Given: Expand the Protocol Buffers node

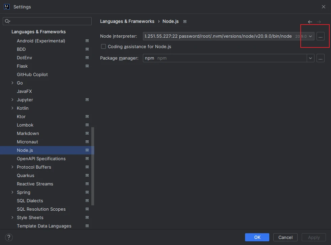Looking at the screenshot, I should [12, 167].
